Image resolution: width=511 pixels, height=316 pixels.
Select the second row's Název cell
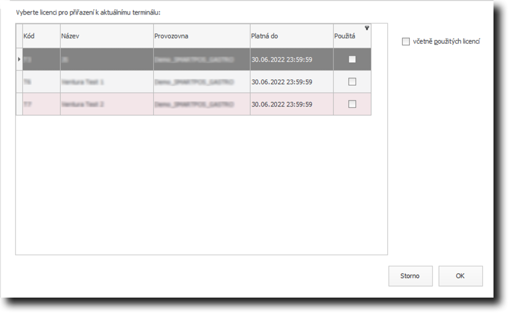click(106, 82)
